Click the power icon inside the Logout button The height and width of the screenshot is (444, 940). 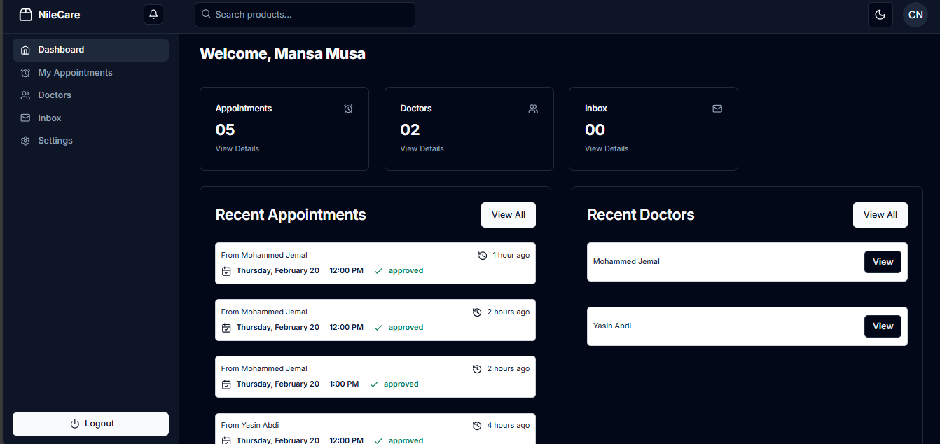click(74, 424)
